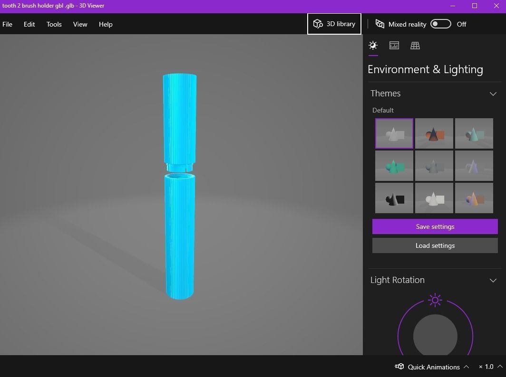The height and width of the screenshot is (377, 506).
Task: Click the light rotation dial center
Action: (x=435, y=335)
